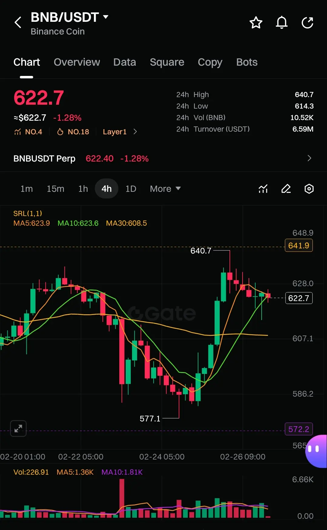Tap the 02-24 05:00 time label
Screen dimensions: 327x530
(x=162, y=457)
